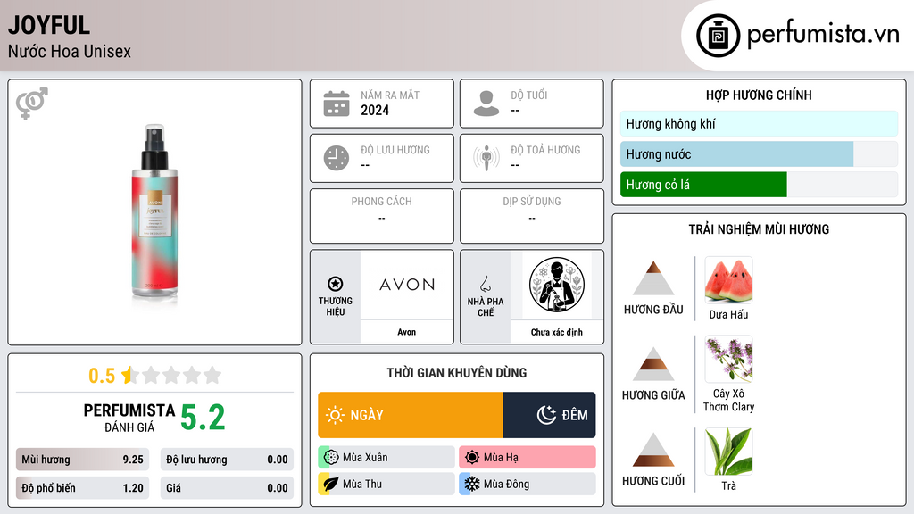Viewport: 914px width, 514px height.
Task: Click the Hợp Hương Chính heading
Action: click(759, 95)
